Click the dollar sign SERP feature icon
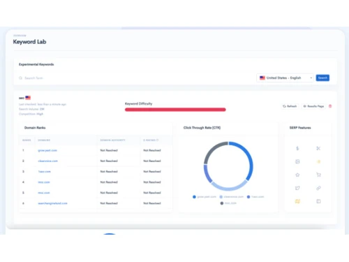This screenshot has width=349, height=262. 297,148
